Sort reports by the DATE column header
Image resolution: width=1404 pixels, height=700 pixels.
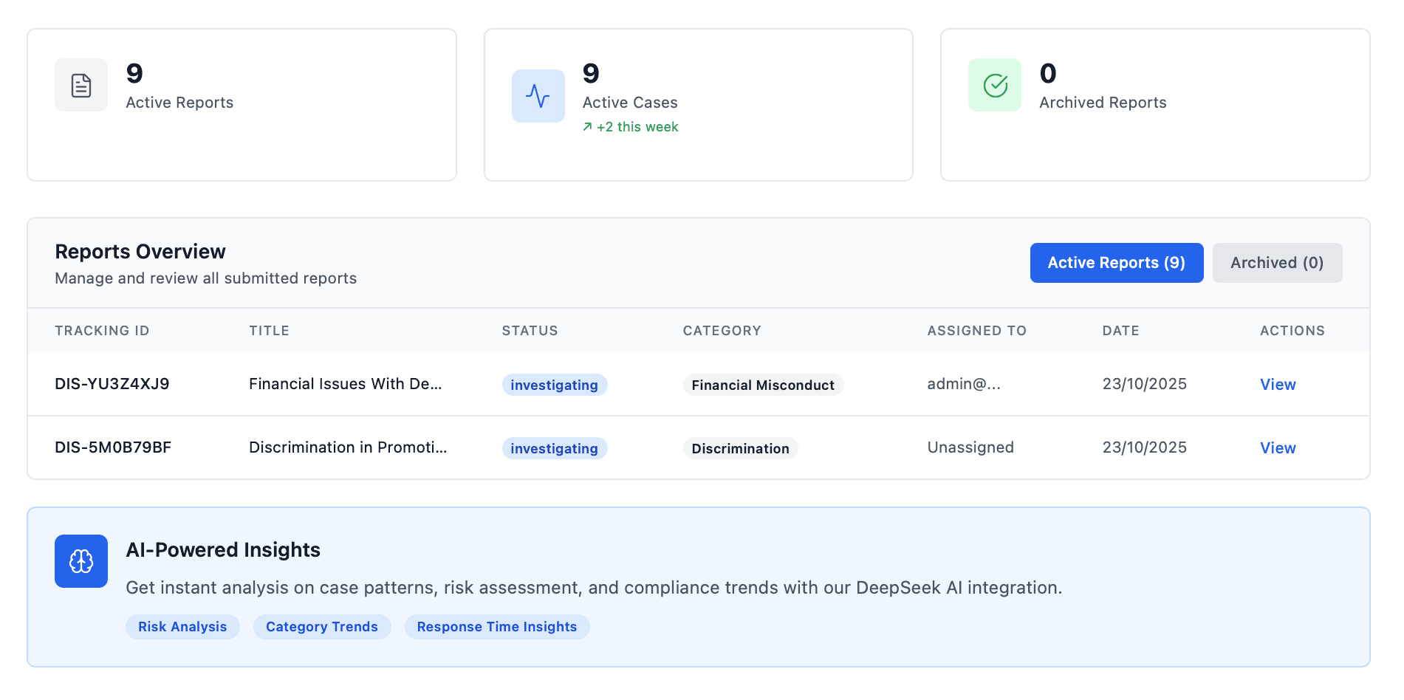point(1120,330)
